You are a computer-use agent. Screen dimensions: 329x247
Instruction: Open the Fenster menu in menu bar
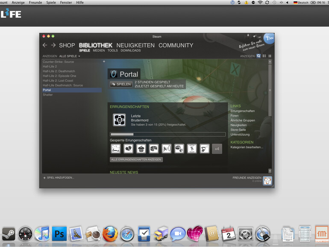click(x=66, y=3)
